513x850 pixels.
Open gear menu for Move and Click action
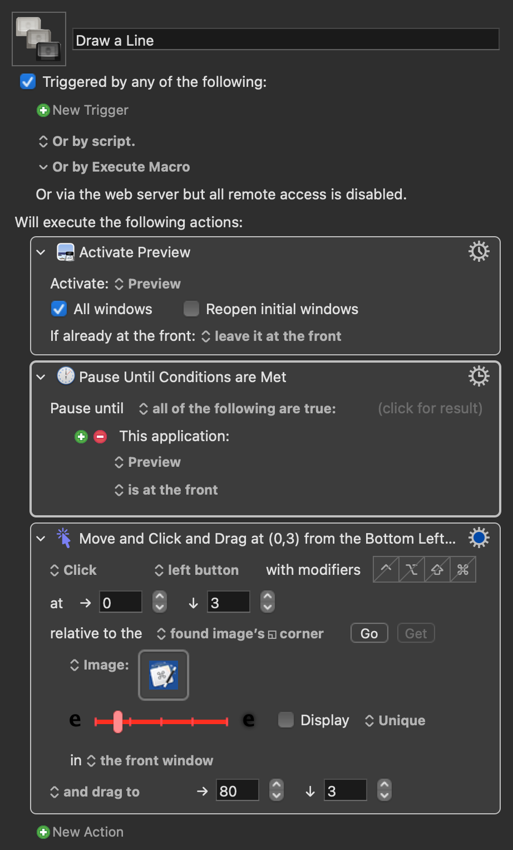[x=479, y=538]
